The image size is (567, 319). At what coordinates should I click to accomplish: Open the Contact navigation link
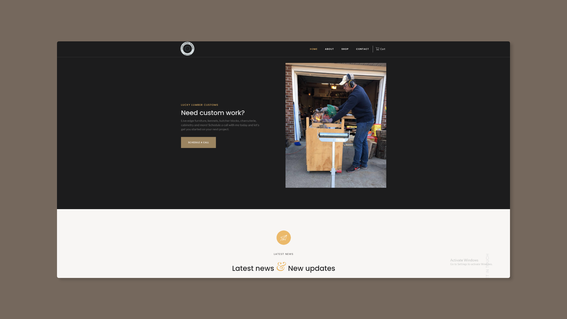(x=362, y=49)
